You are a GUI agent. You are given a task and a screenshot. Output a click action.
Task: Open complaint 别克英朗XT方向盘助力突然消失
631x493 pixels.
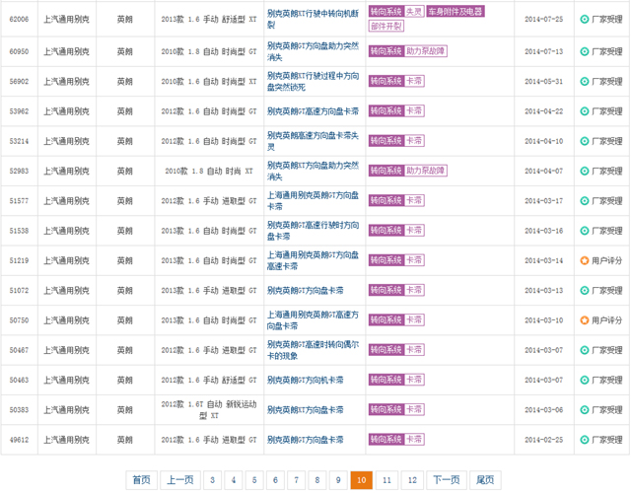pyautogui.click(x=313, y=171)
